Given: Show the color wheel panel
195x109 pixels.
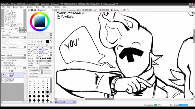Looking at the screenshot, I should (x=29, y=10).
